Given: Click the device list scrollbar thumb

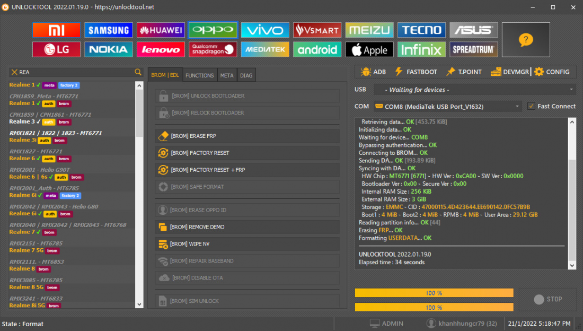Looking at the screenshot, I should click(139, 114).
